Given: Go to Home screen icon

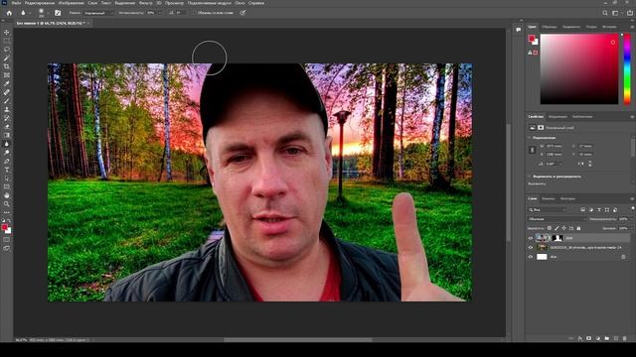Looking at the screenshot, I should 9,13.
